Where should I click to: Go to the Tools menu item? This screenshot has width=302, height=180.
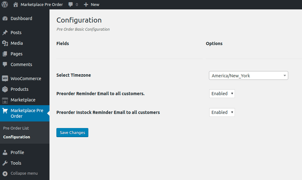[x=16, y=163]
